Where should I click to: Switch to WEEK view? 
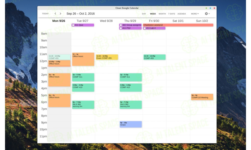coord(153,14)
